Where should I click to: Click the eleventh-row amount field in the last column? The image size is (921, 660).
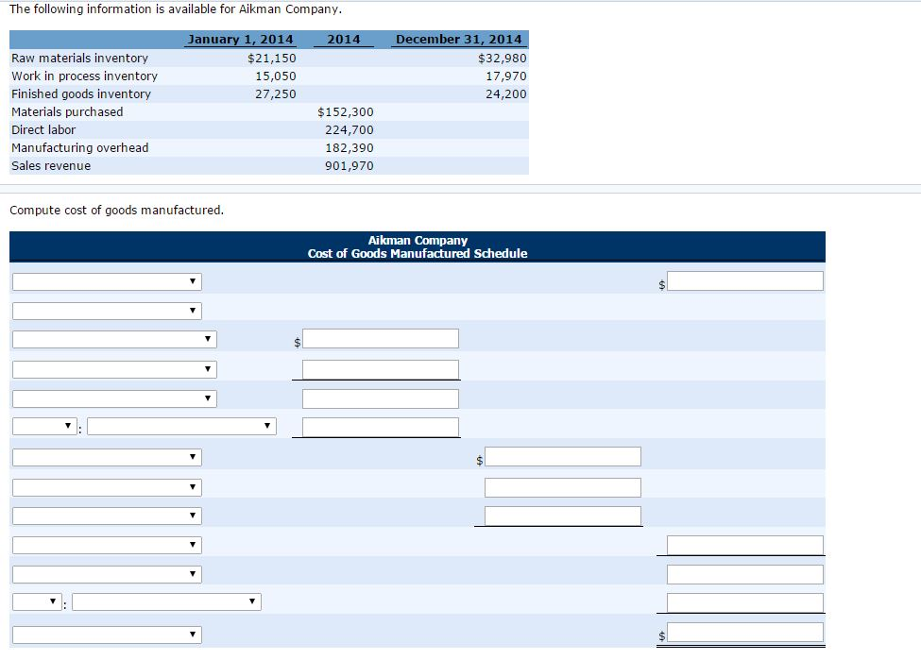tap(744, 574)
